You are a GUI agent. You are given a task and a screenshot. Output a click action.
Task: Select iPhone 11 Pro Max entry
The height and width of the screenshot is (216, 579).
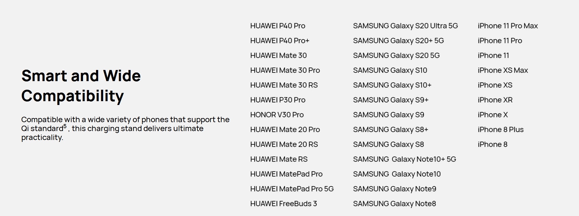[x=508, y=26]
